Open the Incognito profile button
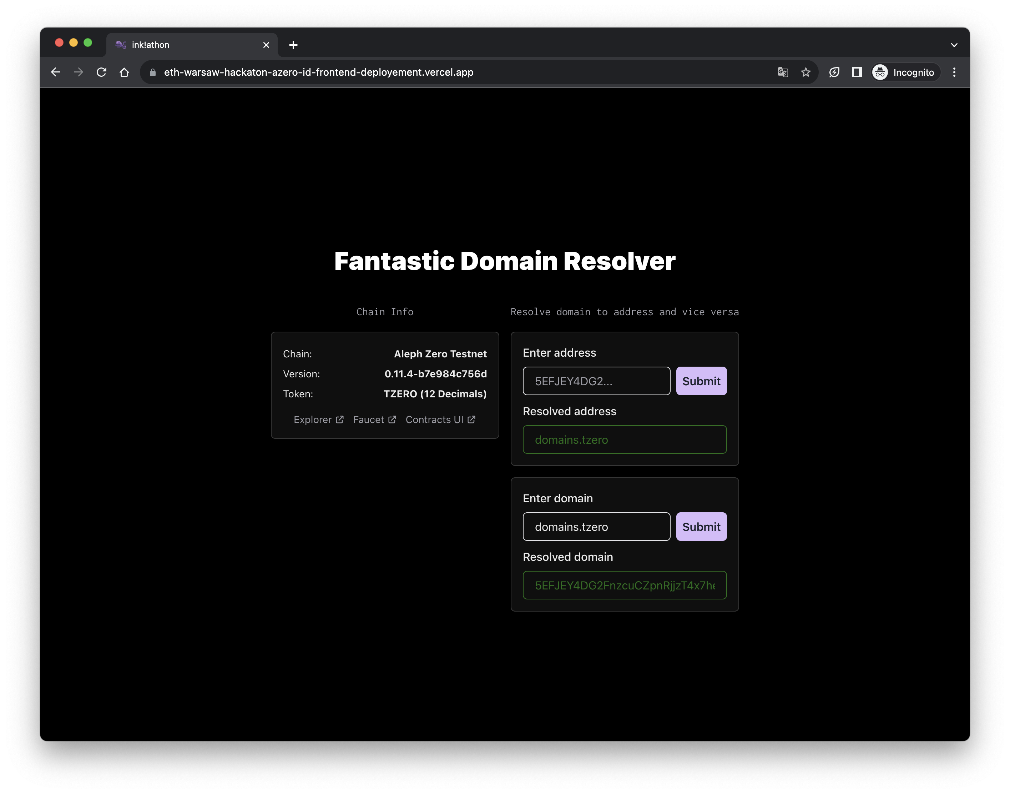 [x=905, y=72]
